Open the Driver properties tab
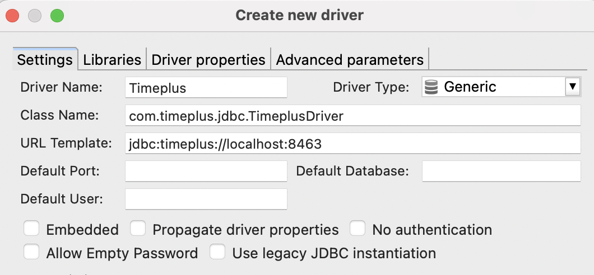The width and height of the screenshot is (594, 275). click(208, 59)
